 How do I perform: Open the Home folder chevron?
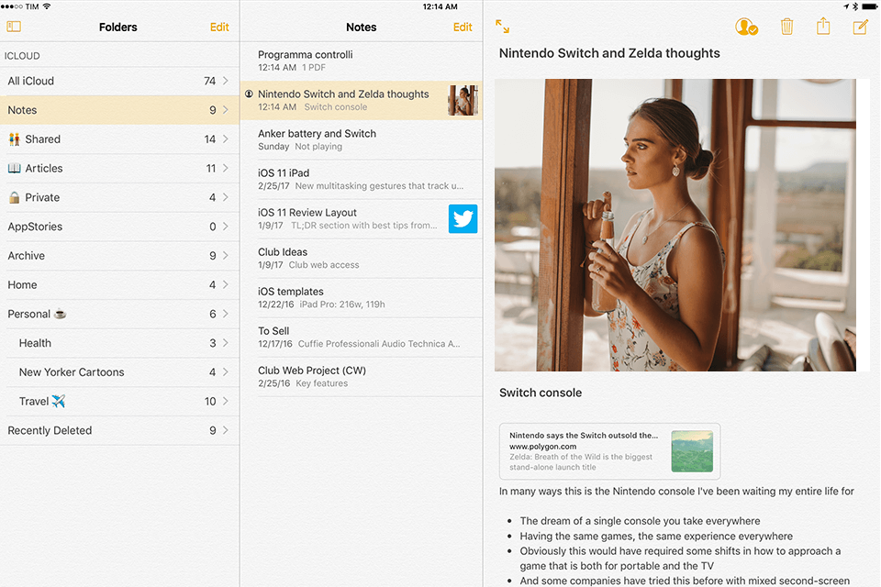[226, 285]
